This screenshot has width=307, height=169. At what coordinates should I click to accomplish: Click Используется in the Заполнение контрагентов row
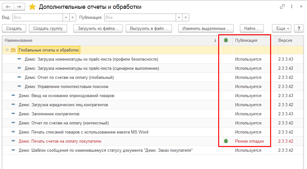click(x=248, y=114)
